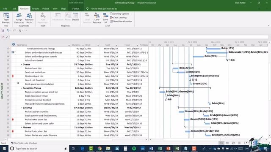Click the 12/6 milestone marker in Gantt chart

pyautogui.click(x=227, y=60)
